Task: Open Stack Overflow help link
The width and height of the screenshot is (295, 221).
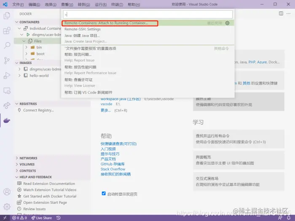Action: point(113,169)
